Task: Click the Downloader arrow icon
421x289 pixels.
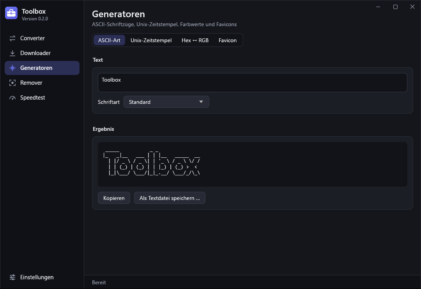Action: pos(12,53)
